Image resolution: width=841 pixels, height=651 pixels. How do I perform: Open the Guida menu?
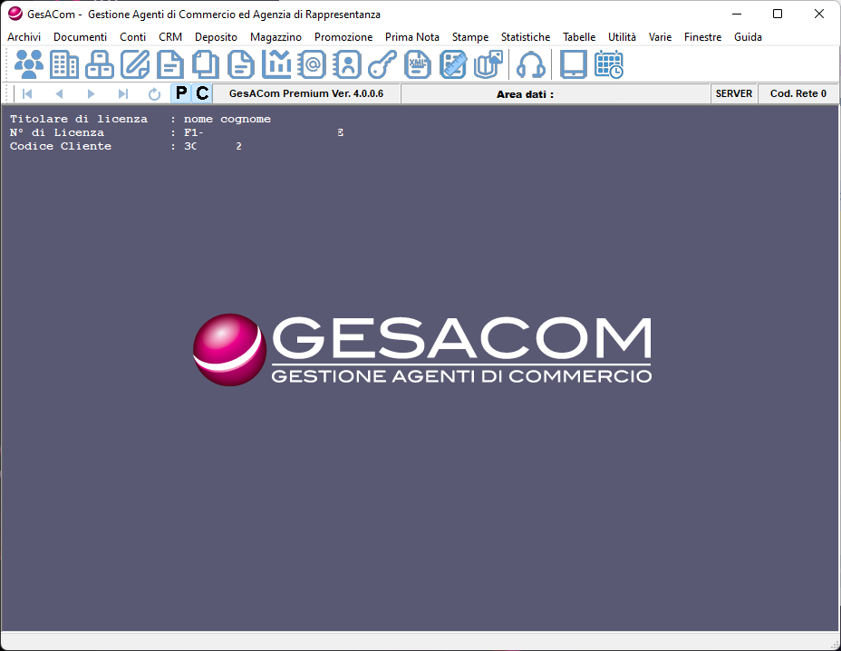coord(749,37)
